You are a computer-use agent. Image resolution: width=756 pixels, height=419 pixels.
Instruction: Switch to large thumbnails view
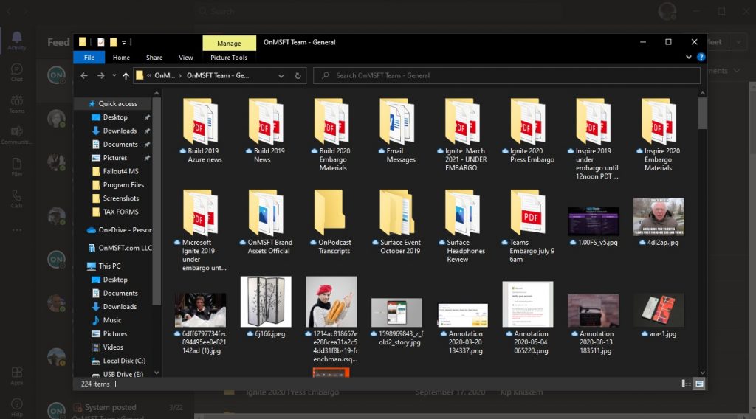pos(699,384)
